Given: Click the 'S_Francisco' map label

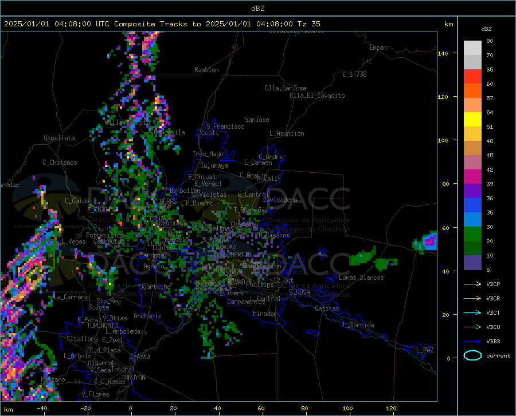Looking at the screenshot, I should pyautogui.click(x=225, y=126).
